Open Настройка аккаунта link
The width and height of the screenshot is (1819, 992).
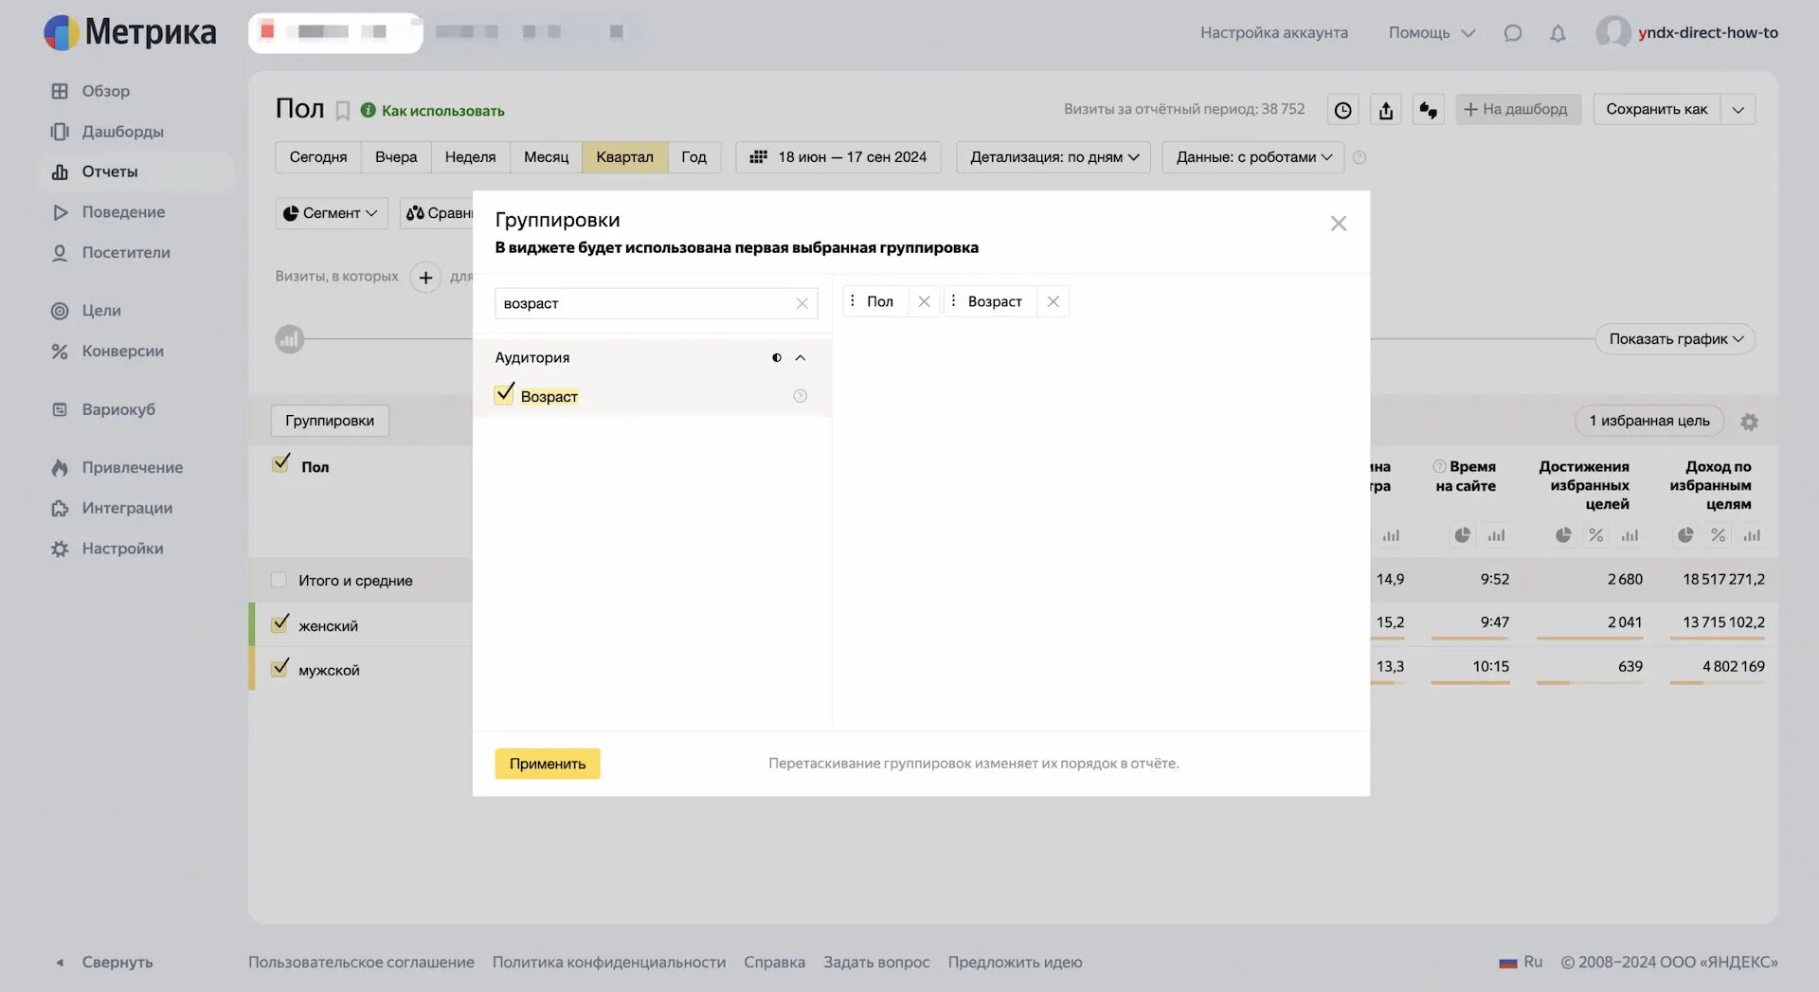pos(1273,33)
